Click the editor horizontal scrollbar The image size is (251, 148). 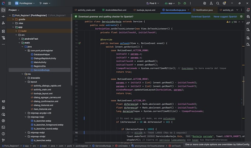click(133, 142)
